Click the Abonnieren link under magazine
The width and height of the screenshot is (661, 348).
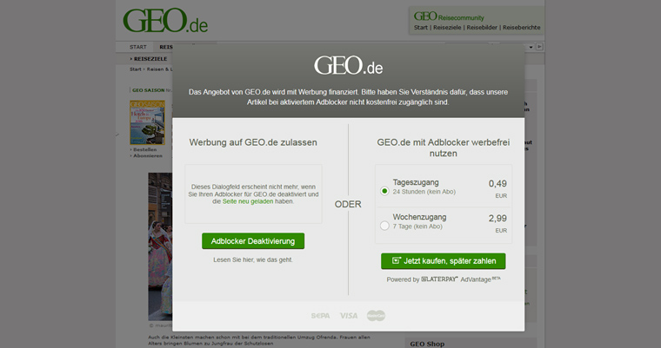coord(148,155)
